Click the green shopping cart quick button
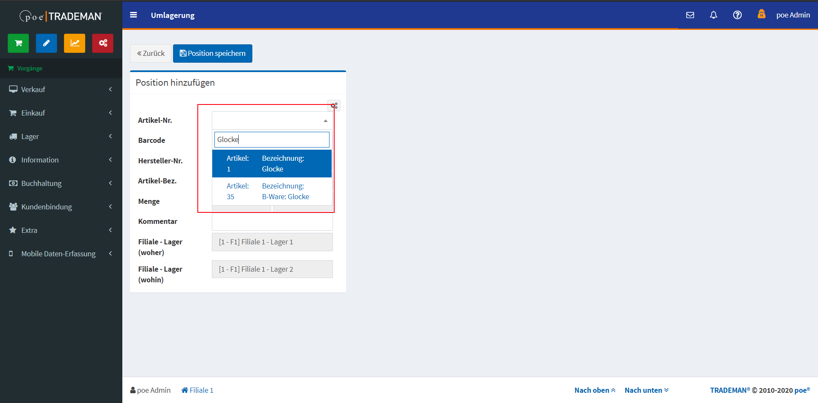The width and height of the screenshot is (818, 403). [18, 43]
